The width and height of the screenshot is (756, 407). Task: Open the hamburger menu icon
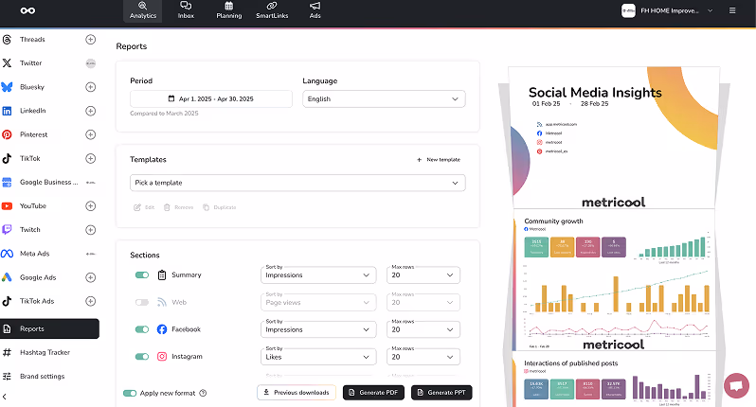[732, 10]
